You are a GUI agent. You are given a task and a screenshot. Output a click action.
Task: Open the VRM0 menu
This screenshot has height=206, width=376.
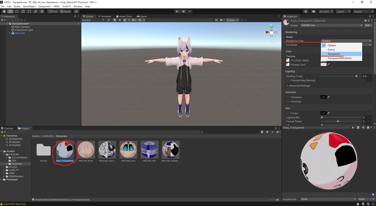(x=56, y=7)
